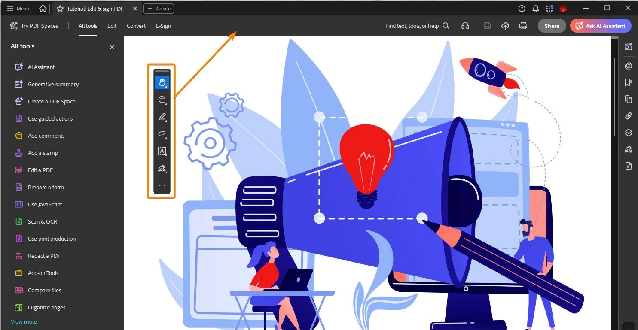Star the Tutorial: Edit & sign PDF tab

tap(60, 9)
